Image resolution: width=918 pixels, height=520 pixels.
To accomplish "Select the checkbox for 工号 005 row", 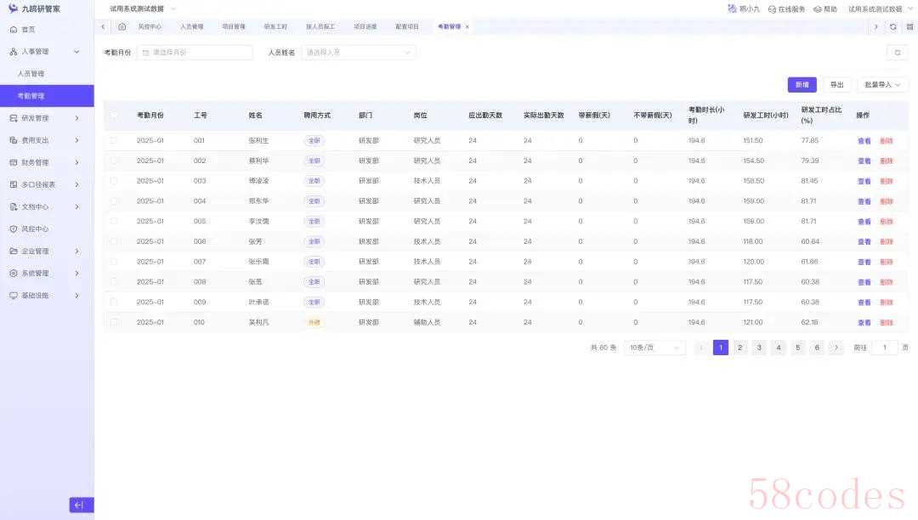I will point(114,221).
